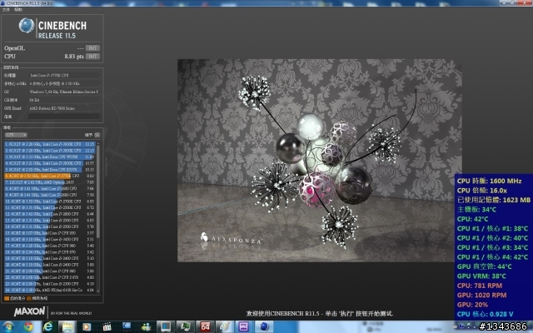Click GPU fan 1020 RPM overlay line
The height and width of the screenshot is (333, 533).
click(x=481, y=296)
